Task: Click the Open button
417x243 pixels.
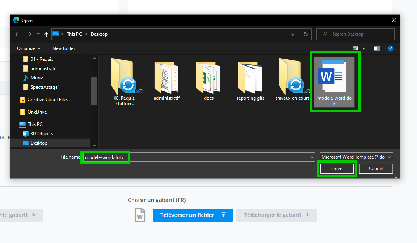Action: [337, 169]
